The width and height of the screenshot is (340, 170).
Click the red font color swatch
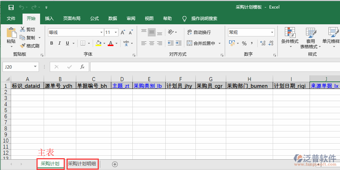(111, 43)
